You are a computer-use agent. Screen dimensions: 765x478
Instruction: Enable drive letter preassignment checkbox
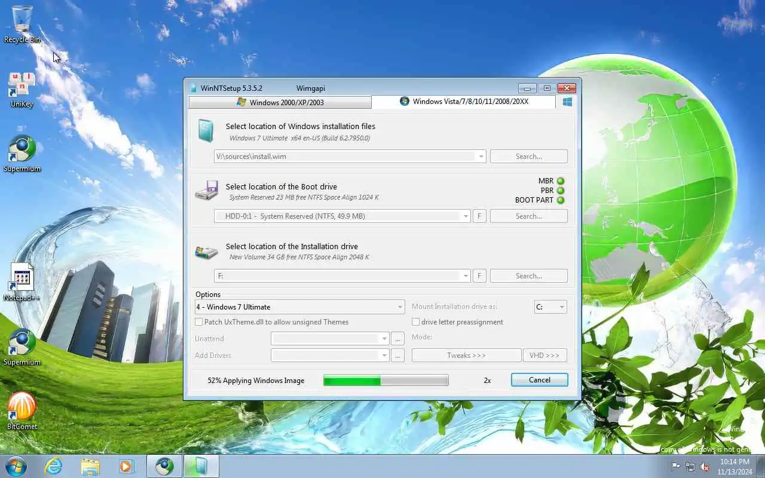415,322
